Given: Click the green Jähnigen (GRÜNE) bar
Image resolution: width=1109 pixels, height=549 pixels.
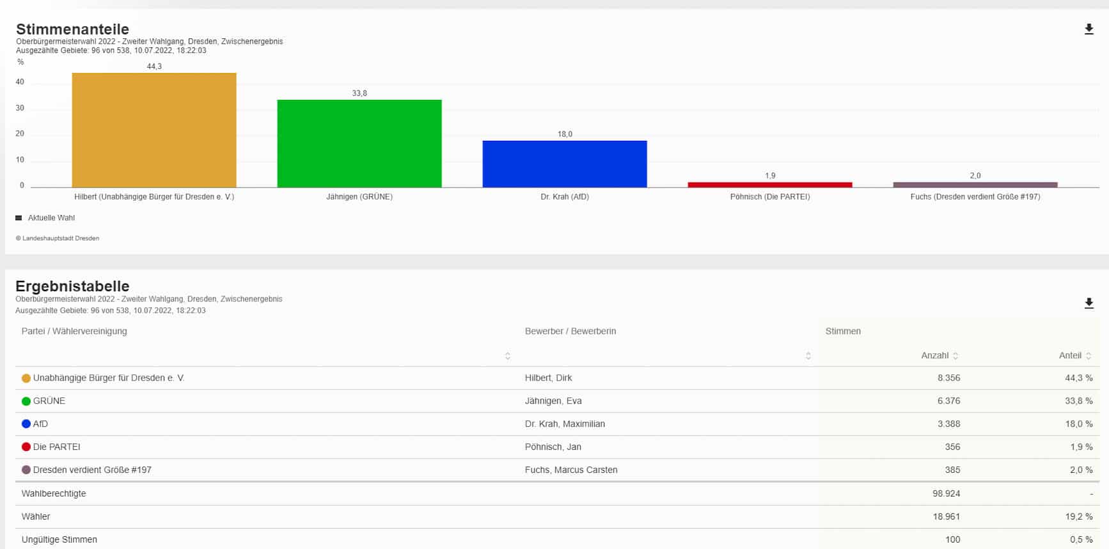Looking at the screenshot, I should [x=359, y=143].
